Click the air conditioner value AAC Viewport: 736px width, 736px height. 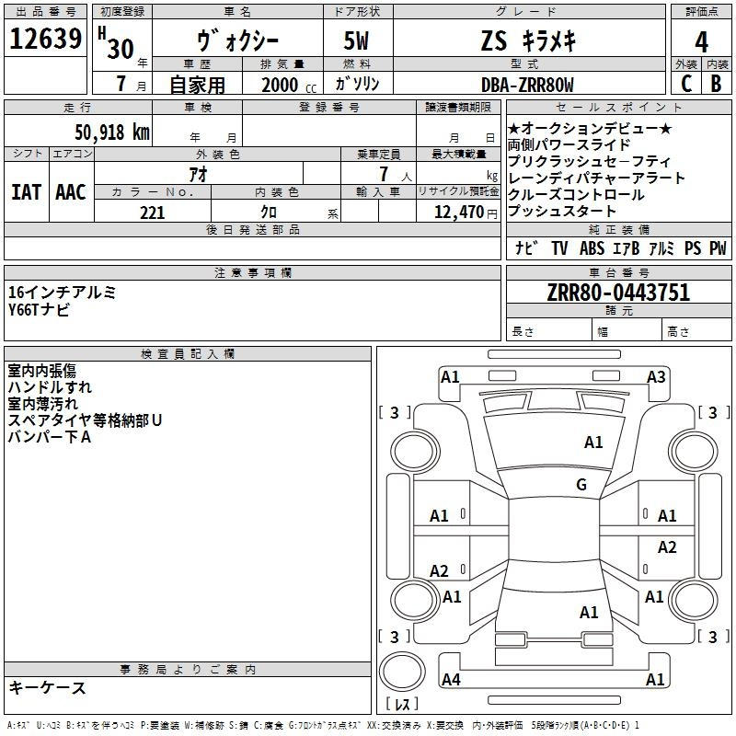click(71, 192)
